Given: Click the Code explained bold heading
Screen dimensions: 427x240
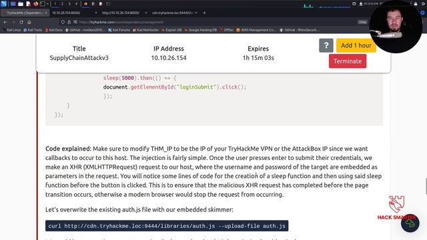Looking at the screenshot, I should pos(68,149).
